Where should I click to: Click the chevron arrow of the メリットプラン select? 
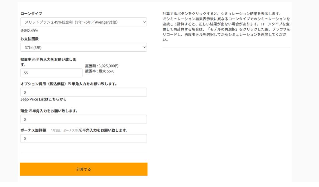(144, 22)
